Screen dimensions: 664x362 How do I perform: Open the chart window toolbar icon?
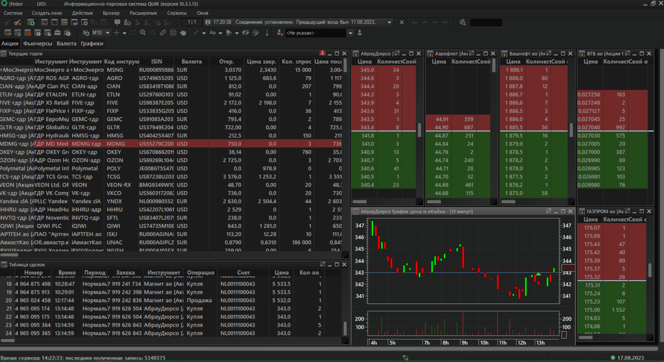pyautogui.click(x=45, y=22)
